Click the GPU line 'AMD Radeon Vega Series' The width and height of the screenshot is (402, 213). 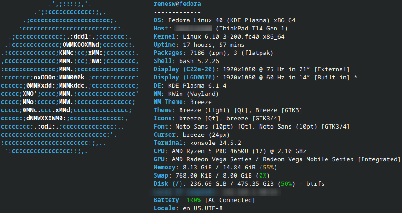pyautogui.click(x=277, y=159)
